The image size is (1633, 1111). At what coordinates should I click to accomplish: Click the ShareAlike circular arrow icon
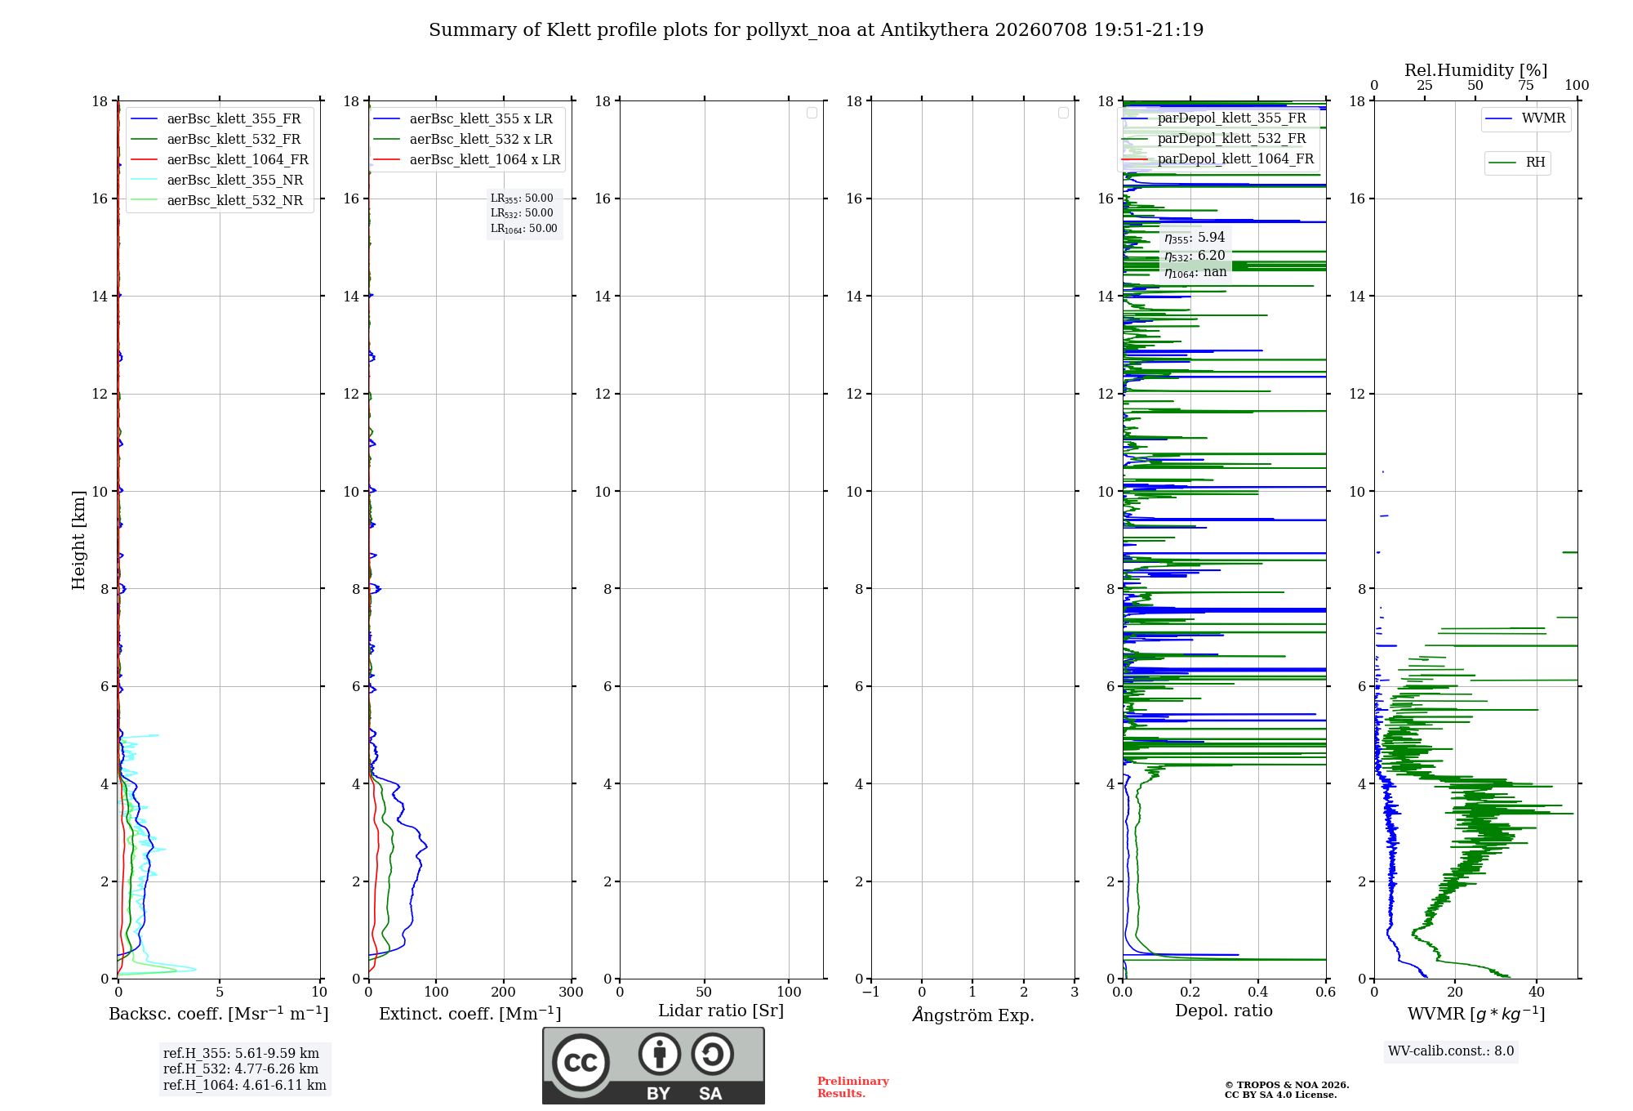pos(712,1054)
